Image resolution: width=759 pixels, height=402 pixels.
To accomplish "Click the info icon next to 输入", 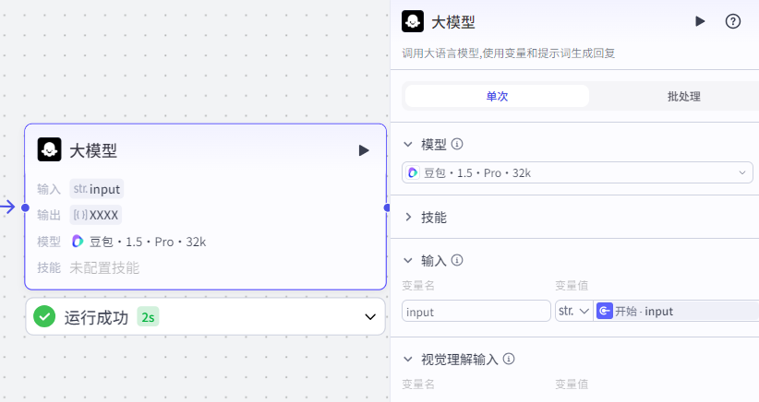I will click(457, 260).
